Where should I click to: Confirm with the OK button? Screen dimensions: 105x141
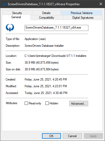point(51,136)
